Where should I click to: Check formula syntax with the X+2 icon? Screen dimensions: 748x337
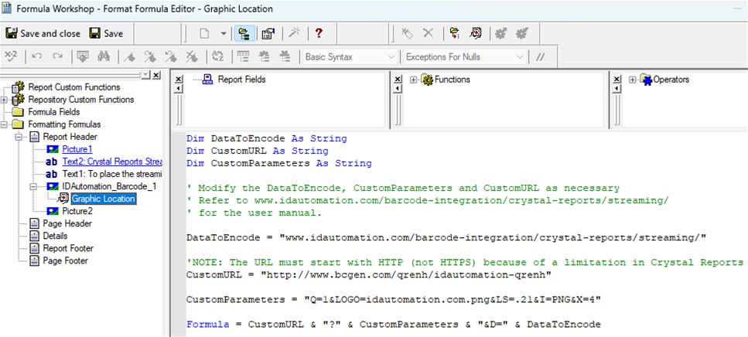[11, 56]
